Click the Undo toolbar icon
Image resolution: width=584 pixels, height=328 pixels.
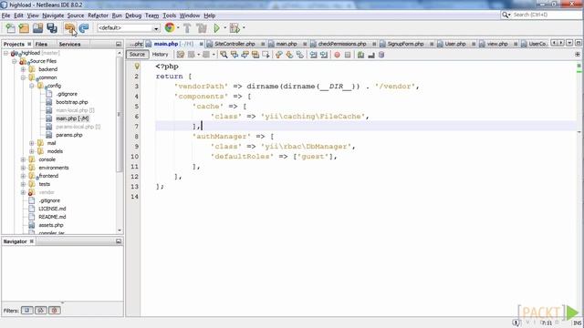click(69, 28)
